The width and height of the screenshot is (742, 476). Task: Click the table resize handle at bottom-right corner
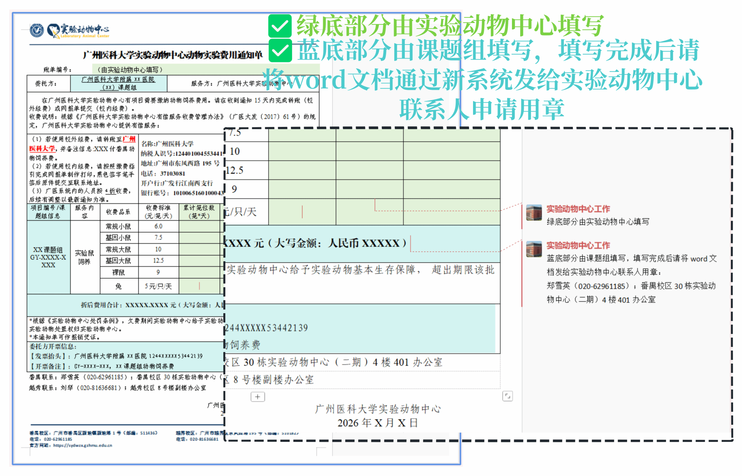click(508, 396)
